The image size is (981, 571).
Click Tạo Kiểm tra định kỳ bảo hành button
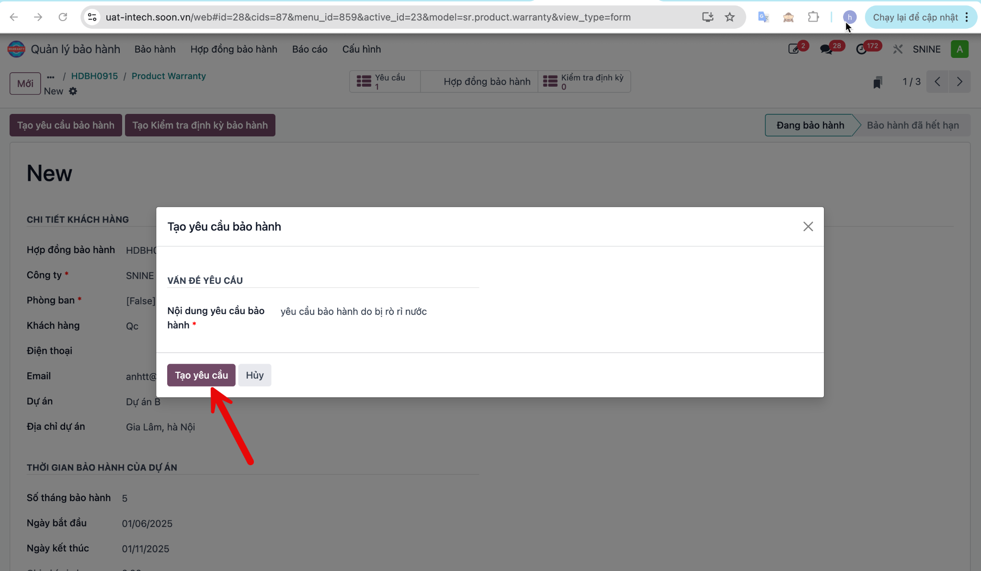coord(200,125)
